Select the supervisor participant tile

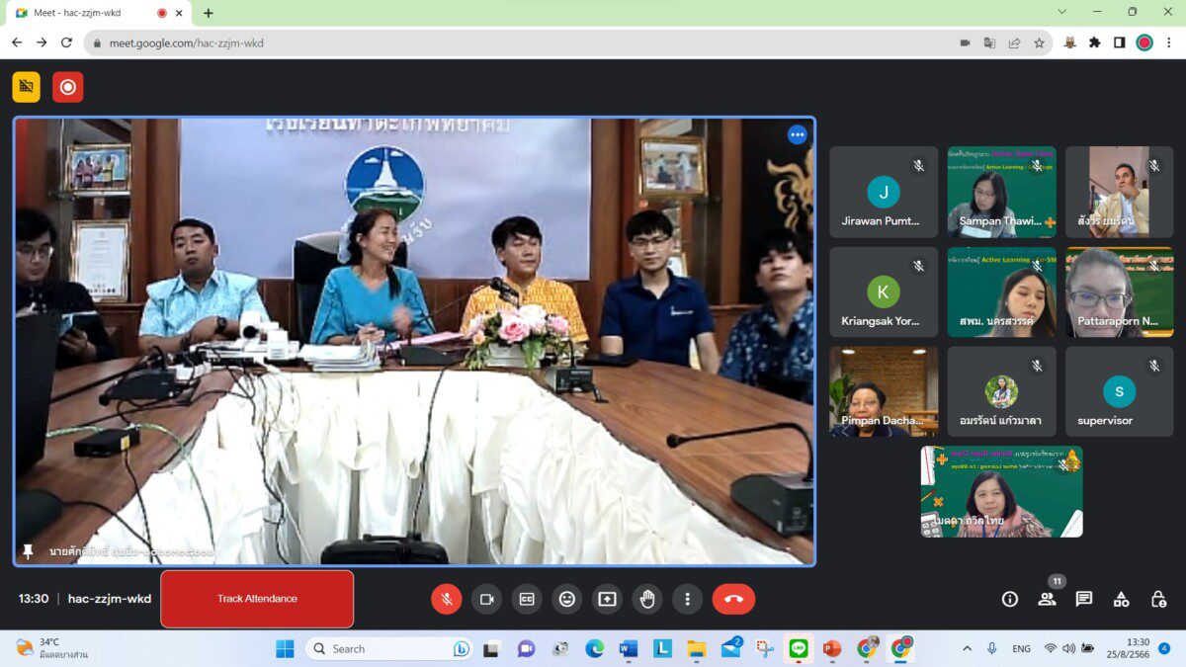pyautogui.click(x=1119, y=391)
